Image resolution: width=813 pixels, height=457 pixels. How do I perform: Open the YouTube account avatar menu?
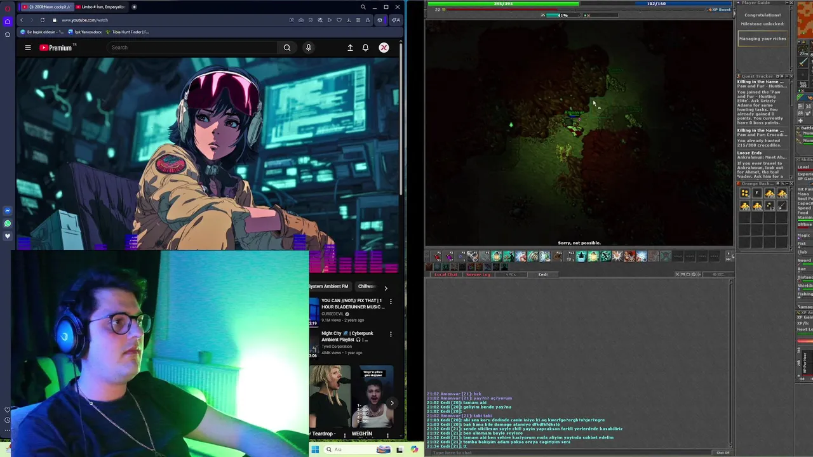(x=384, y=48)
